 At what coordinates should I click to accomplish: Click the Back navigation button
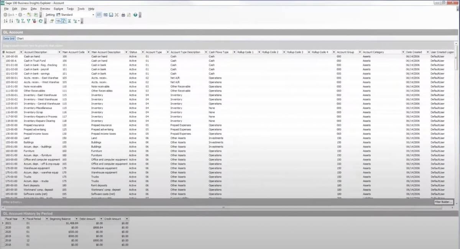point(9,15)
